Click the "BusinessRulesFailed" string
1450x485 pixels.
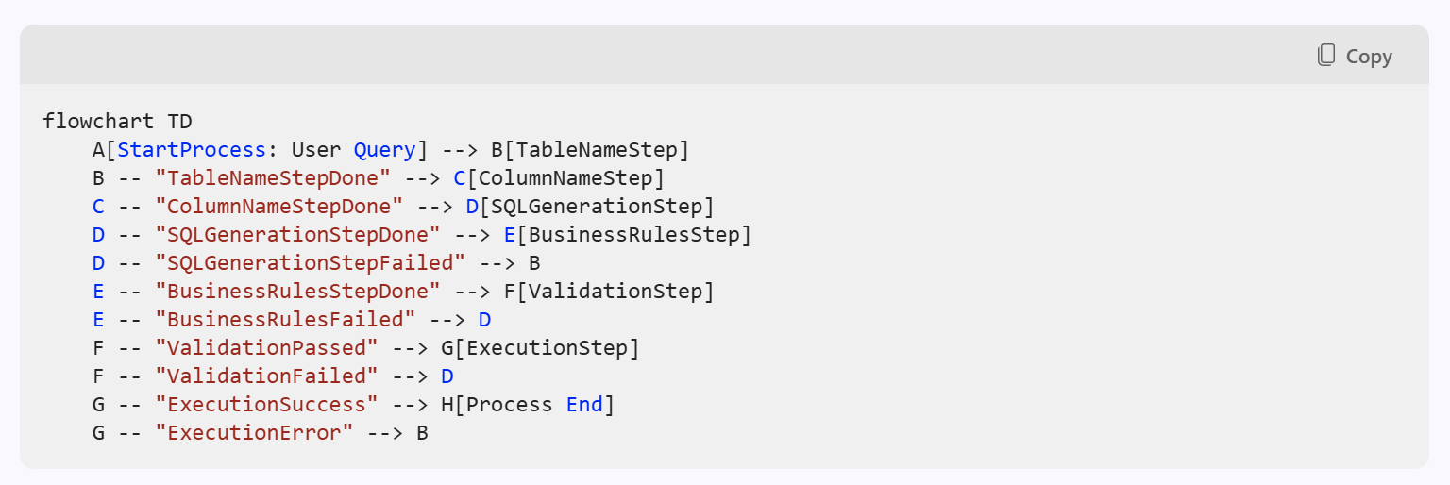(285, 319)
